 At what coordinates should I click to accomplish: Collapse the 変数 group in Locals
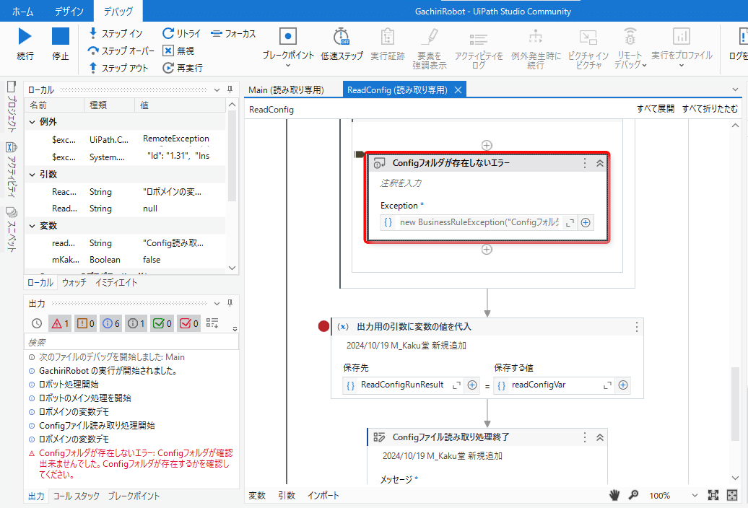click(x=32, y=225)
